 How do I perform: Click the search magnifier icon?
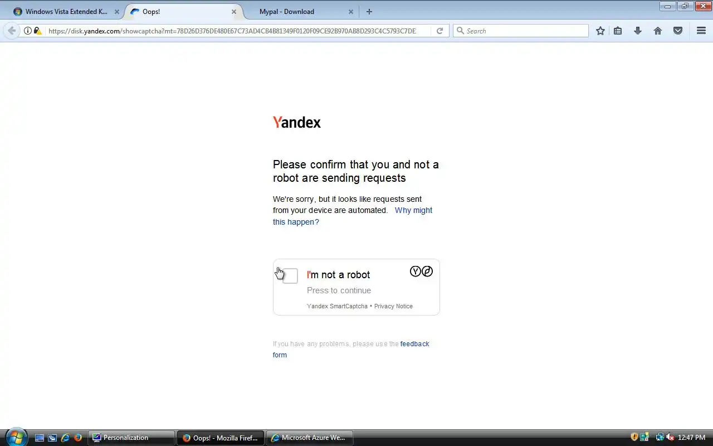click(460, 31)
